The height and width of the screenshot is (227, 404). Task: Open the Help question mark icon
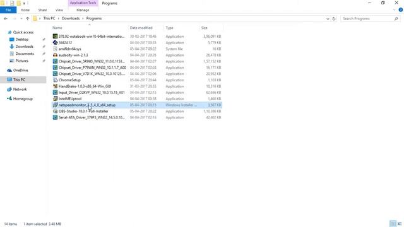click(401, 10)
